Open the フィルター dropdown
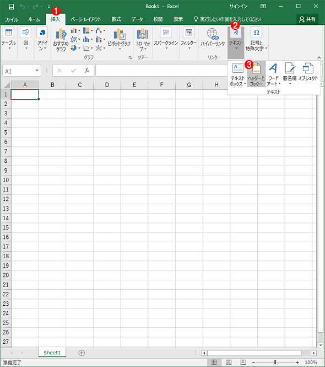Image resolution: width=325 pixels, height=367 pixels. click(x=188, y=39)
